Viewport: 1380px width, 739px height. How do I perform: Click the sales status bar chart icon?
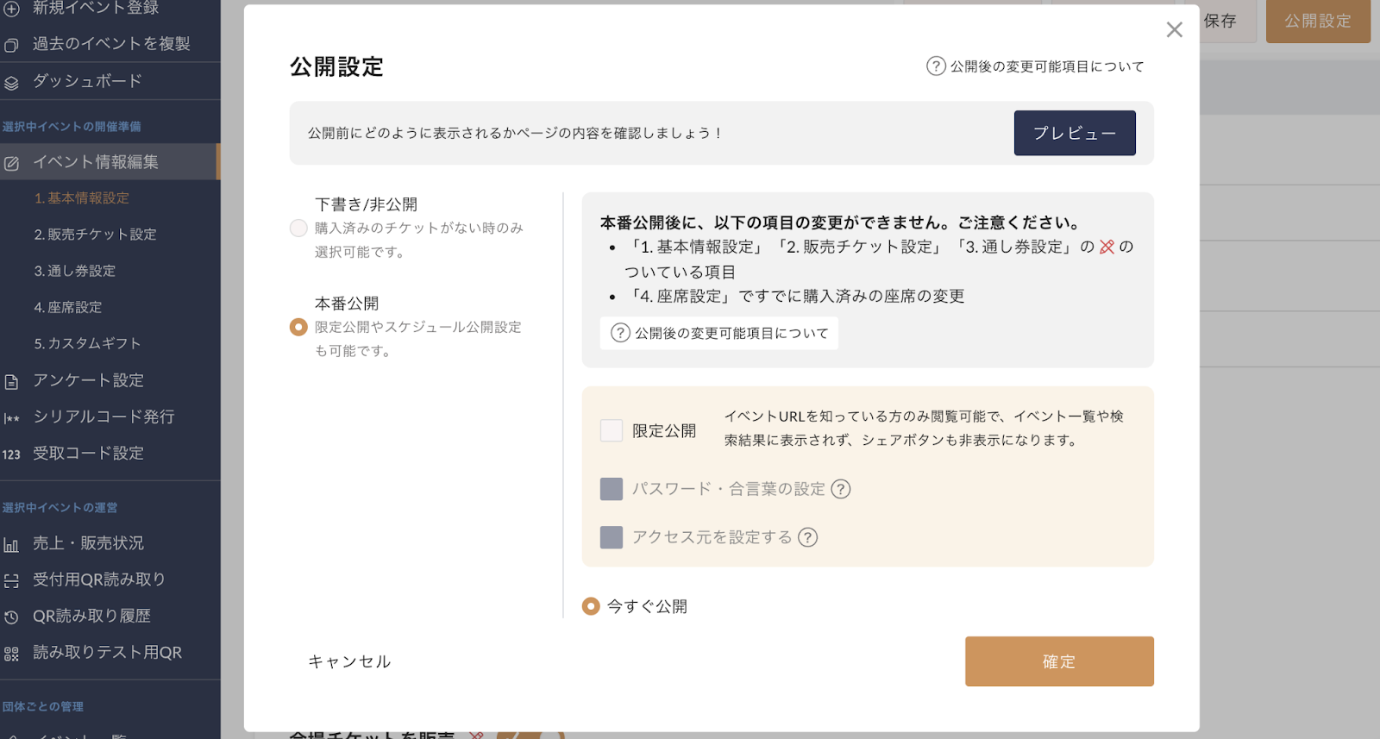[11, 545]
